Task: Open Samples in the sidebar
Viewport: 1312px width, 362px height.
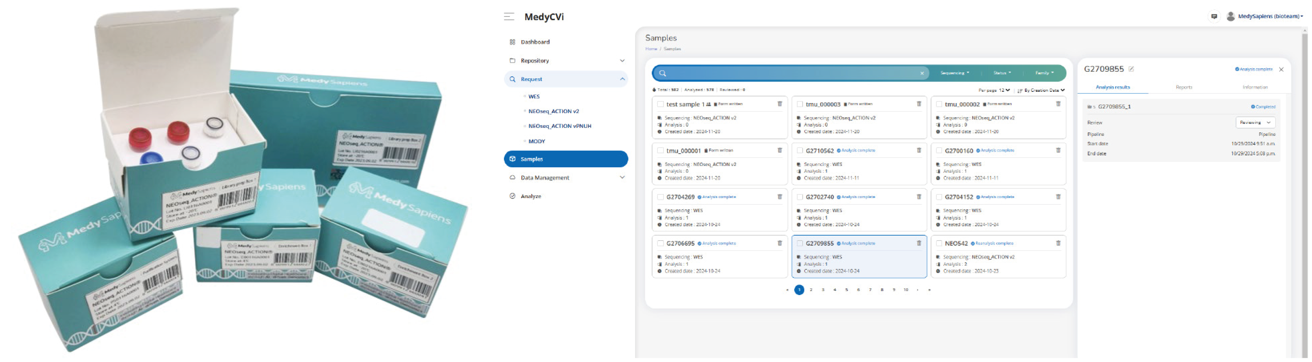Action: [x=565, y=159]
